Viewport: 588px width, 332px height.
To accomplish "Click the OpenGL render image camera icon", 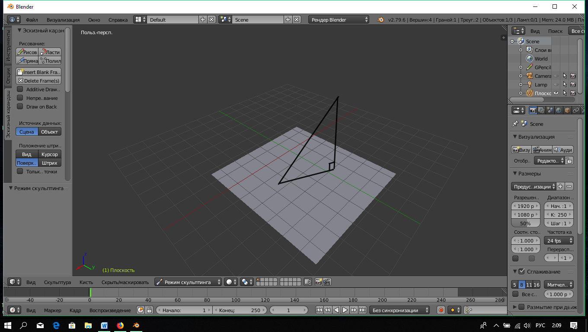I will coord(318,282).
